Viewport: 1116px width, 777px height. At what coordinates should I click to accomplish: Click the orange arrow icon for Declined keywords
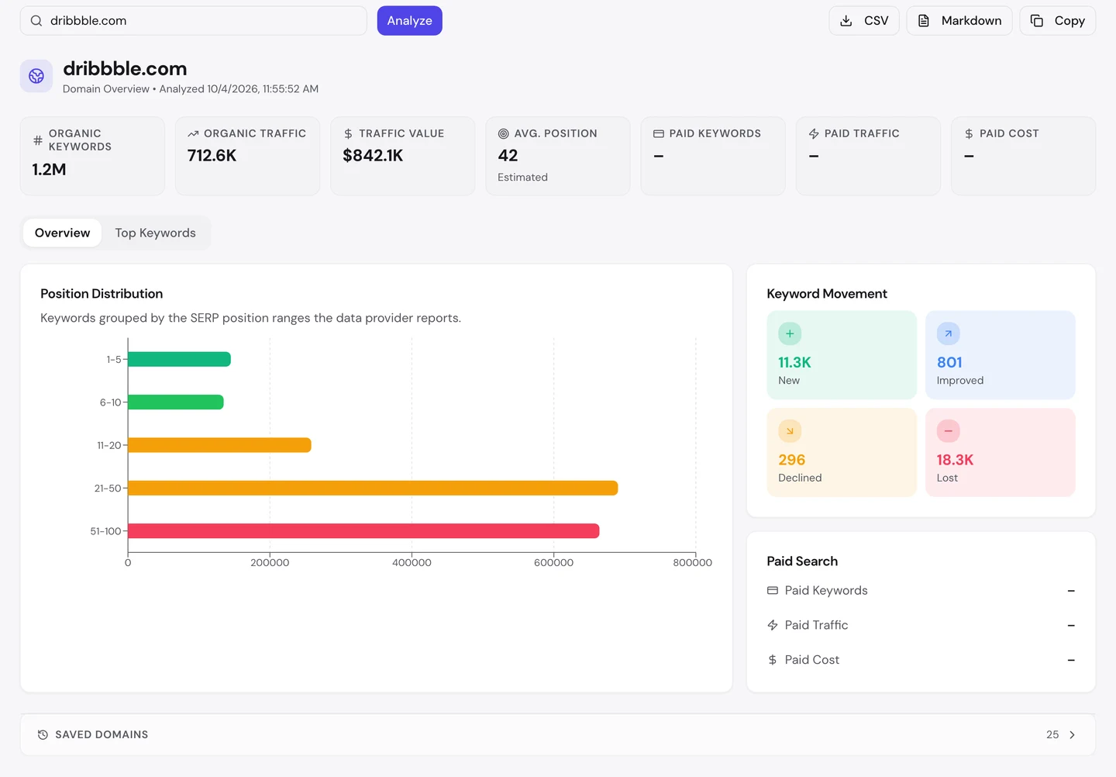point(790,431)
